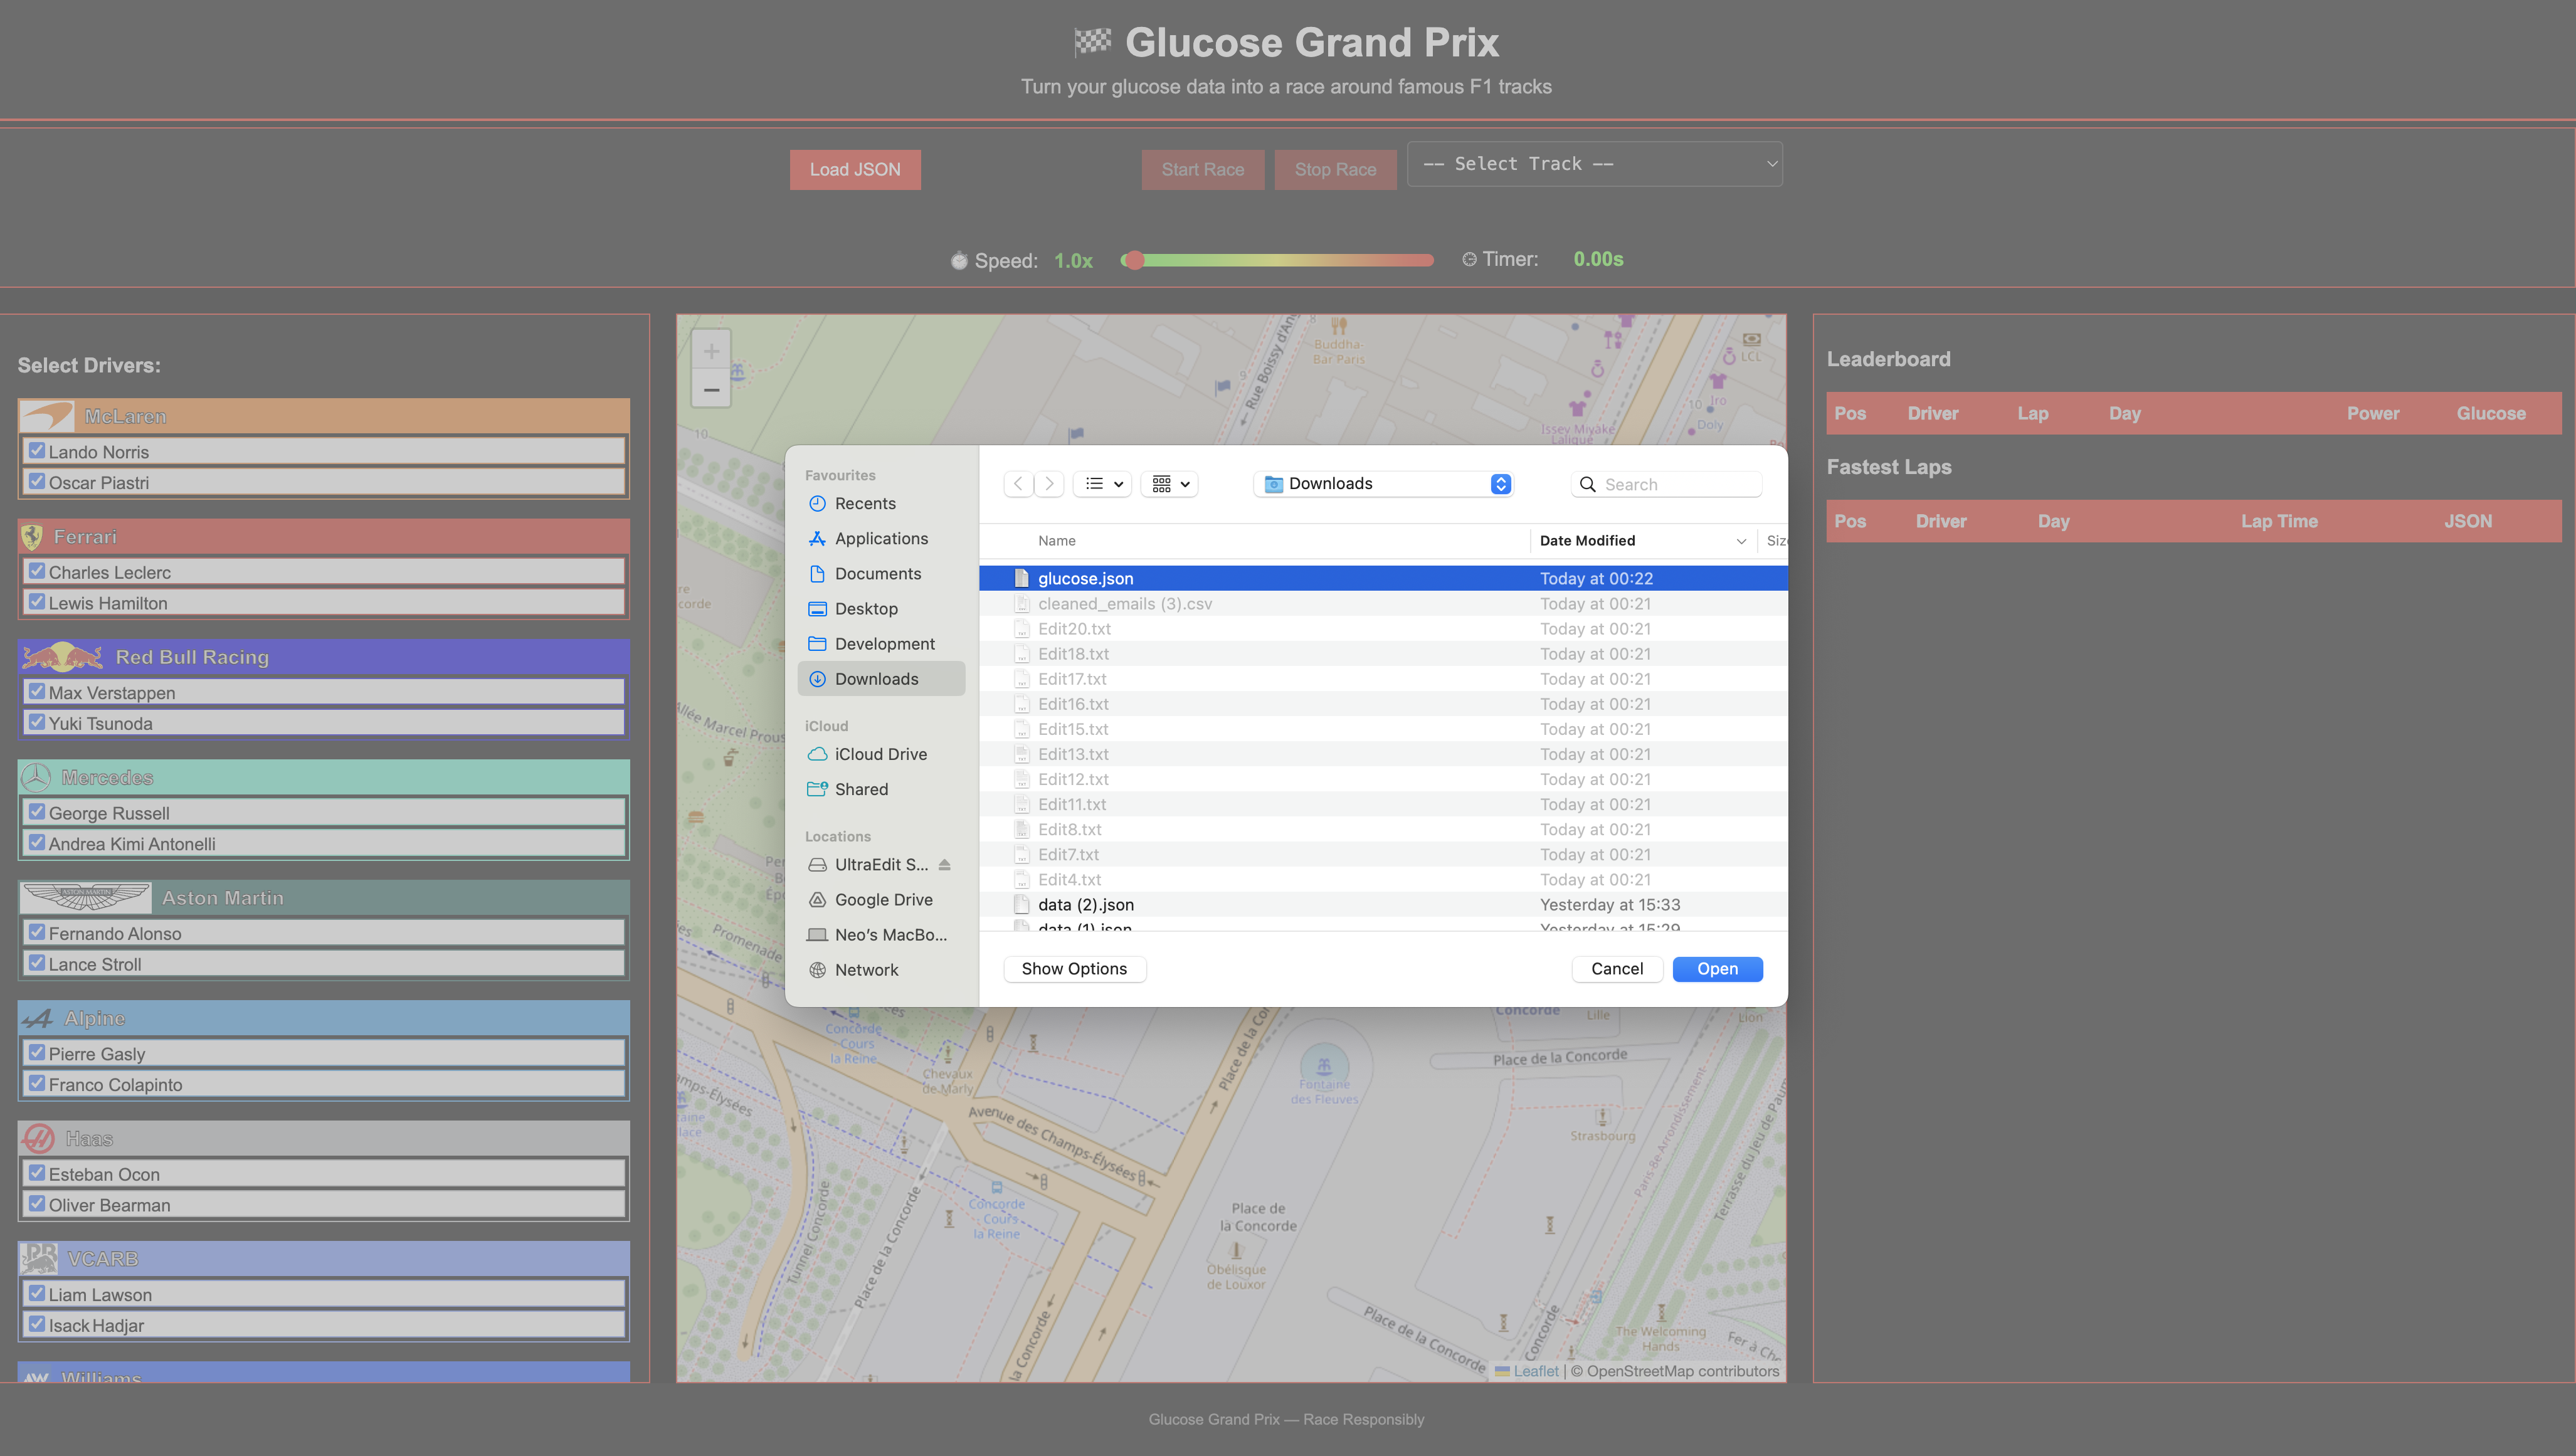Click the file dialog Search field
Viewport: 2576px width, 1456px height.
click(x=1675, y=485)
